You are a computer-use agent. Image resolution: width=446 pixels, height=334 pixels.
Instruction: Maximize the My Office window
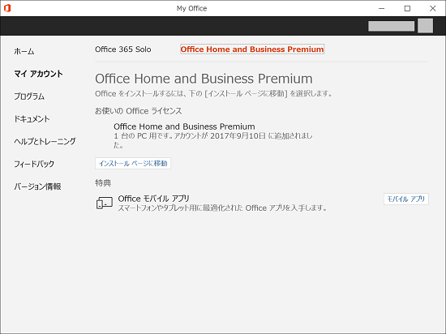click(x=407, y=9)
